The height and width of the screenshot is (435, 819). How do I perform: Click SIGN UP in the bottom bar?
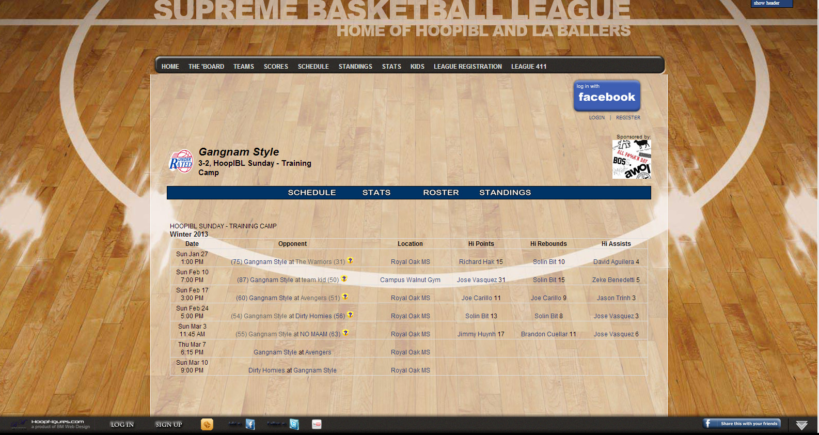coord(169,425)
